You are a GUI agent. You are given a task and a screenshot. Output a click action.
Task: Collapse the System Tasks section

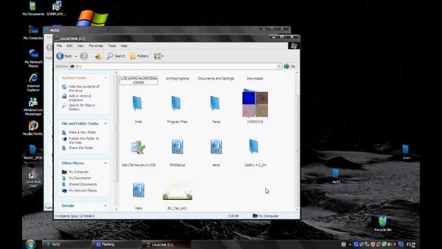click(106, 78)
